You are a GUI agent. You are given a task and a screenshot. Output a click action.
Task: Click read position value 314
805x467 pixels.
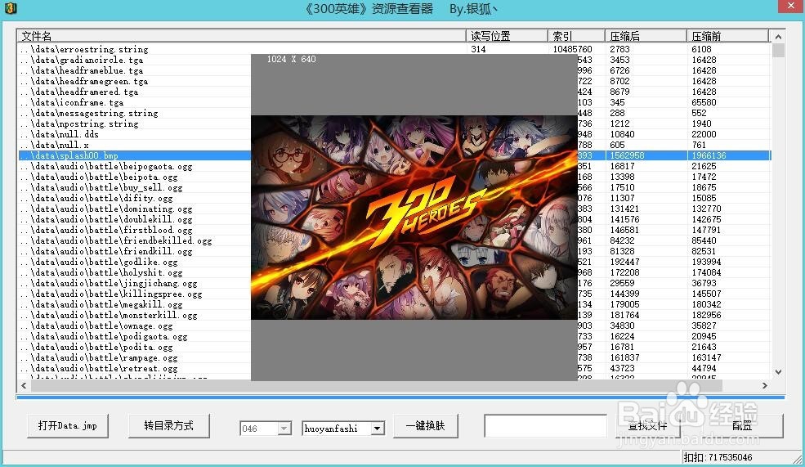(x=478, y=49)
